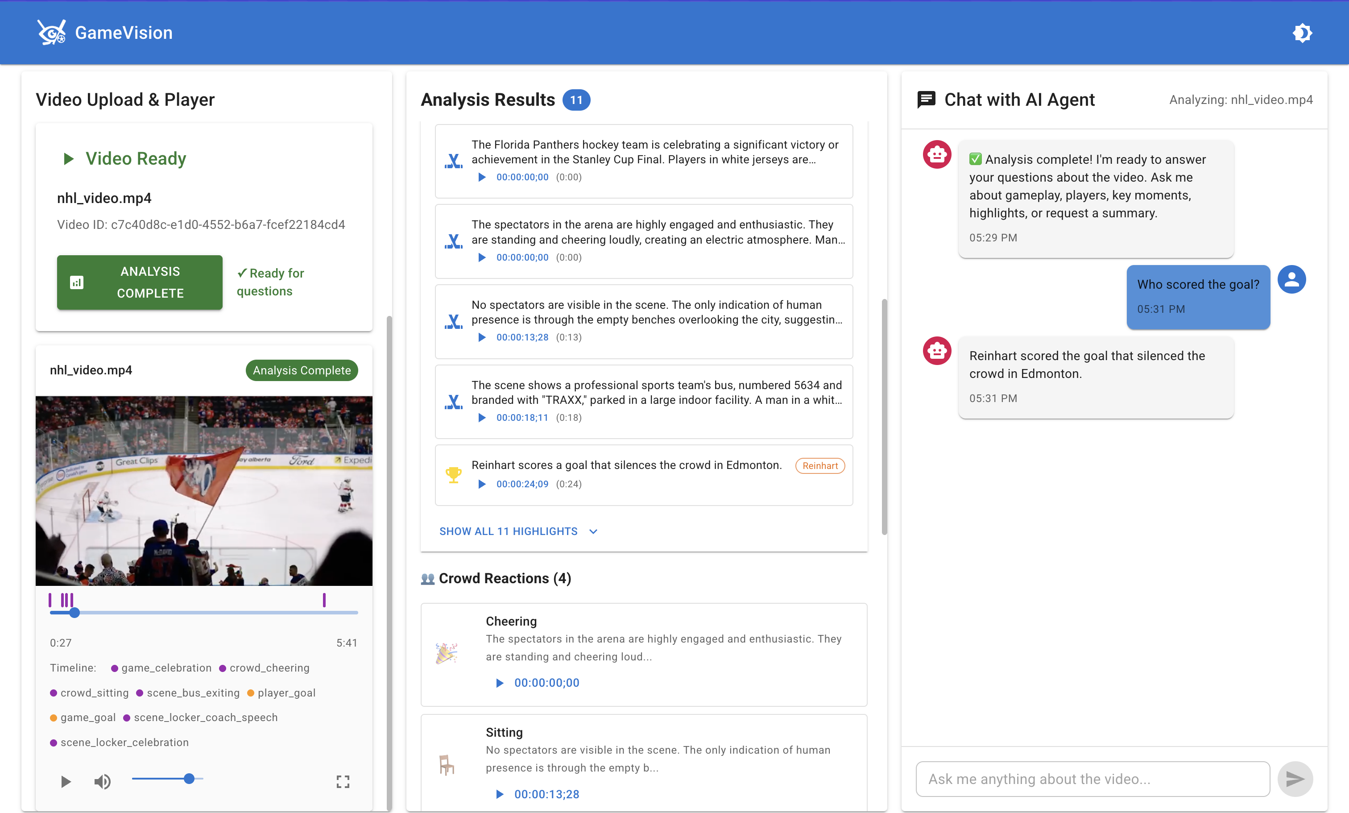Screen dimensions: 1349x813
Task: Adjust the volume slider handle
Action: pos(189,779)
